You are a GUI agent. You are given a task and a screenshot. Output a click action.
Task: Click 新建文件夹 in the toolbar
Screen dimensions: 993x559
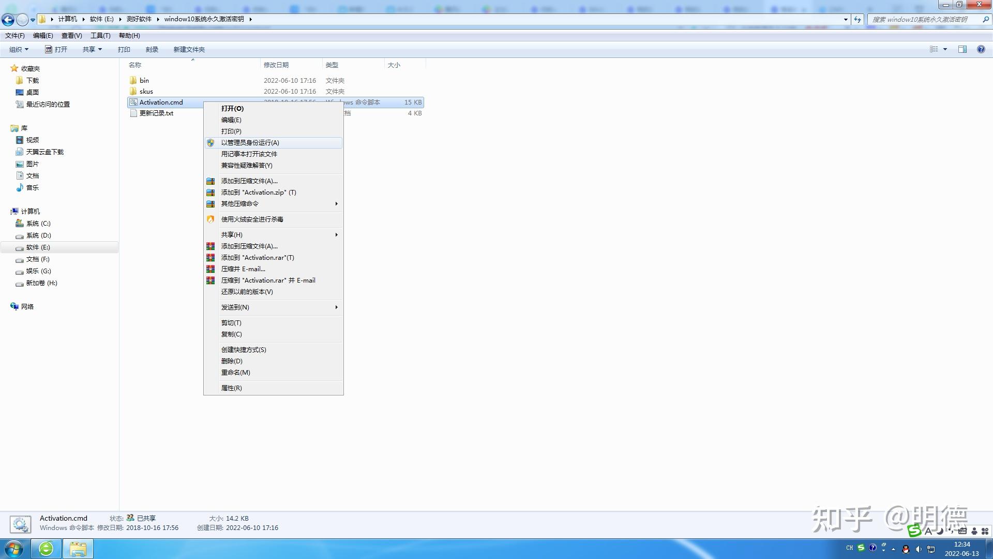189,50
